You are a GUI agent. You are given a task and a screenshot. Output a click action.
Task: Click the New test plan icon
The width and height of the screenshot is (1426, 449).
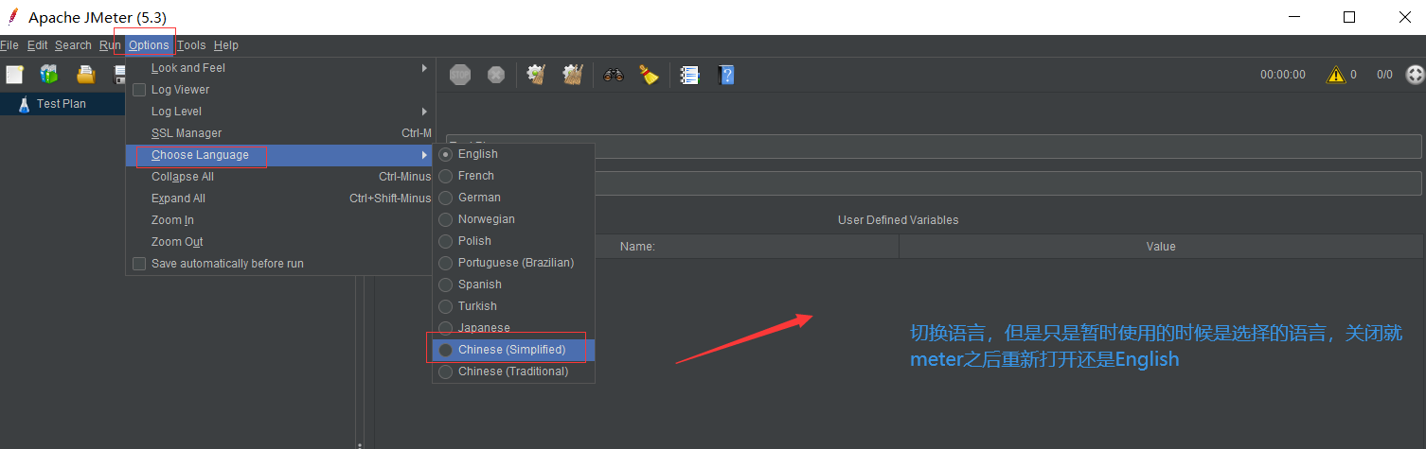pyautogui.click(x=14, y=75)
